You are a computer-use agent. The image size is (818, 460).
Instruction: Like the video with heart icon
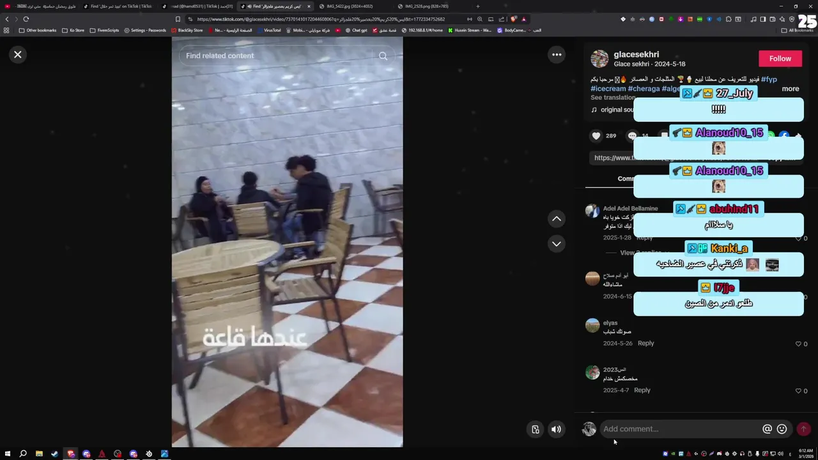pos(596,135)
